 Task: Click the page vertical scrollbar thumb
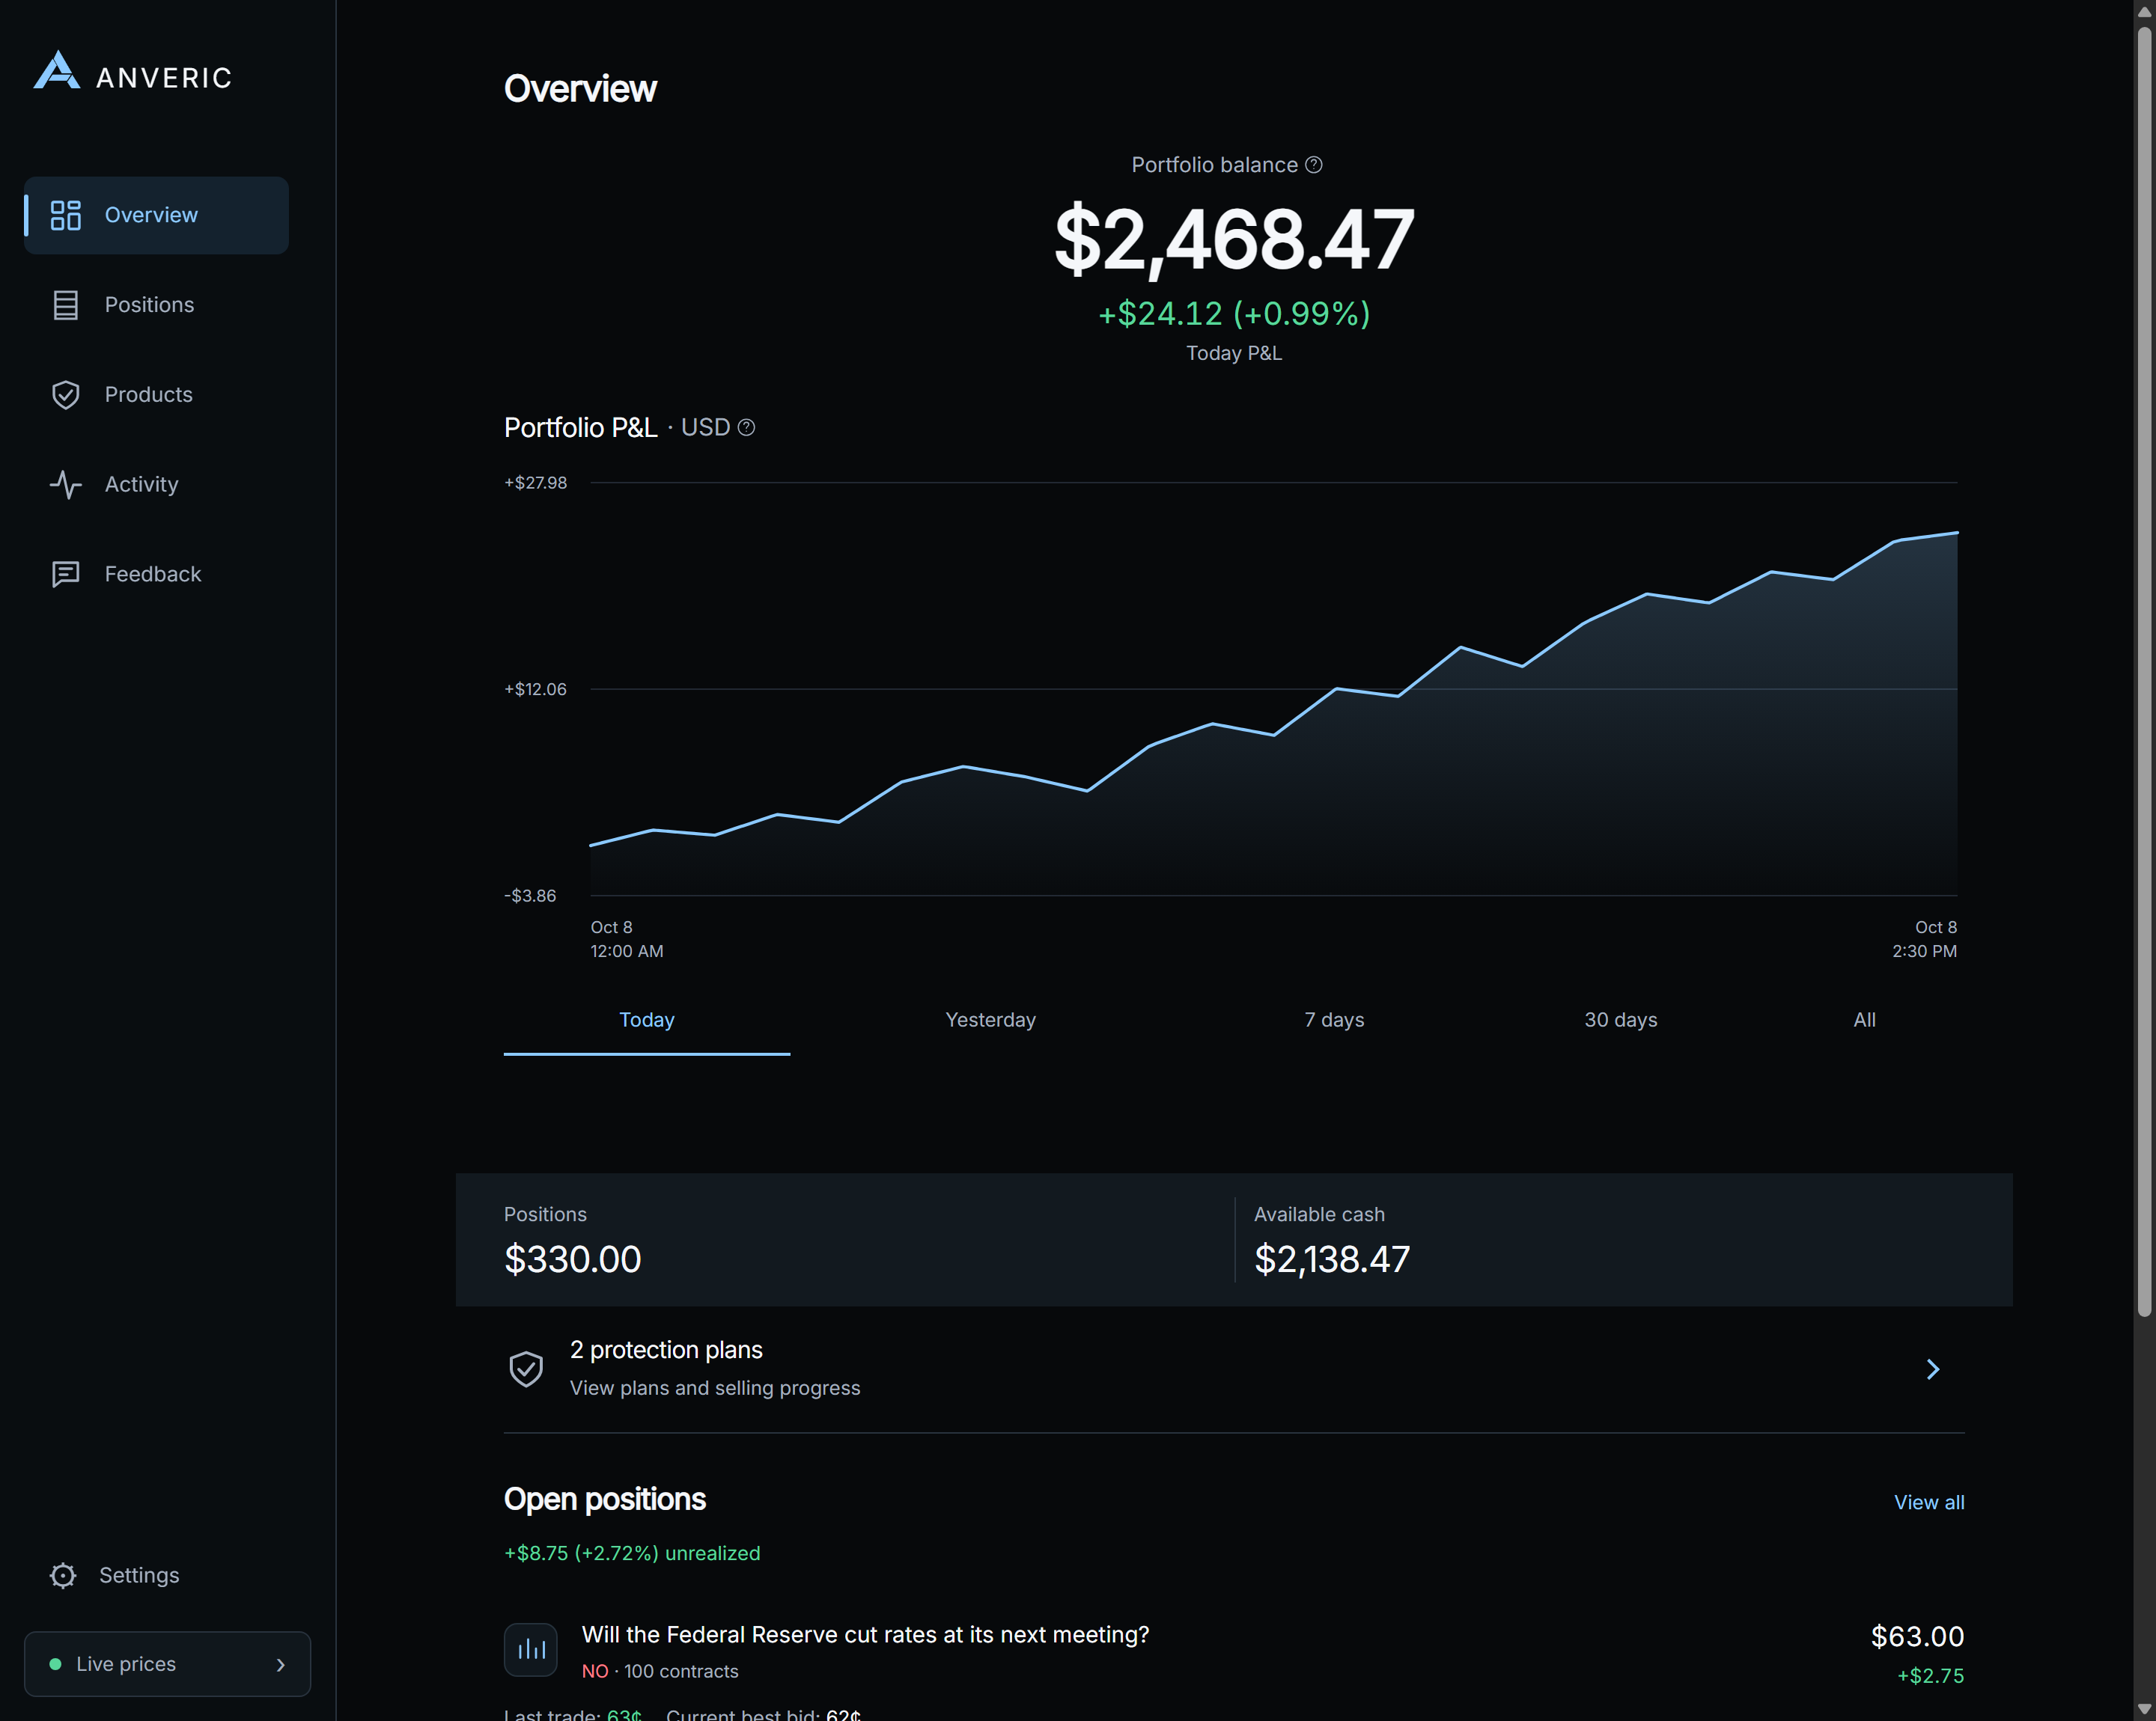pos(2145,672)
